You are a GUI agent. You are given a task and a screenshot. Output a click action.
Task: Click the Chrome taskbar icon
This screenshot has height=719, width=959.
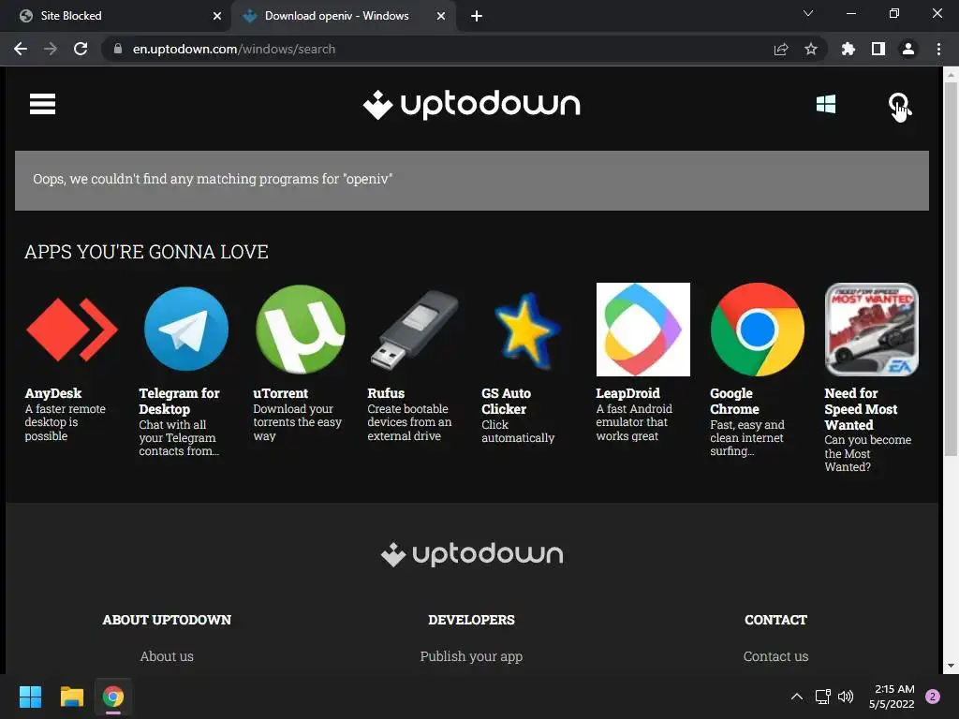coord(113,697)
